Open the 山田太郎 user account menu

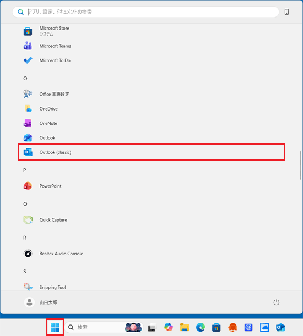click(x=41, y=302)
